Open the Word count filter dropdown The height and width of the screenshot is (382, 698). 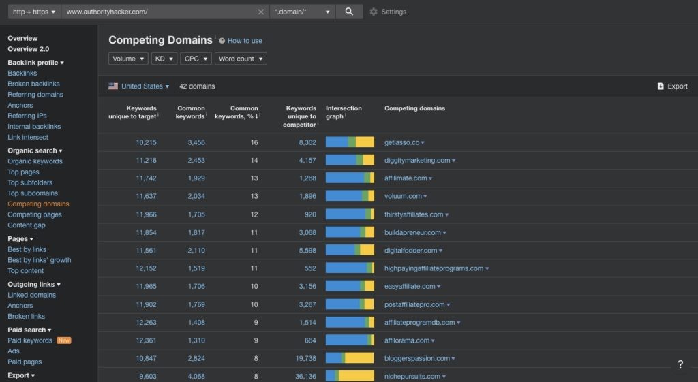(241, 59)
